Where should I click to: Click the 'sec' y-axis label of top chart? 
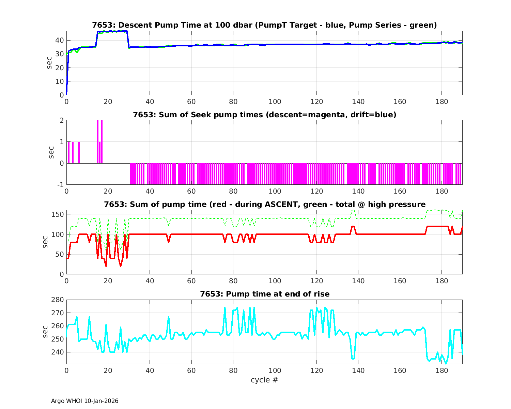(49, 63)
